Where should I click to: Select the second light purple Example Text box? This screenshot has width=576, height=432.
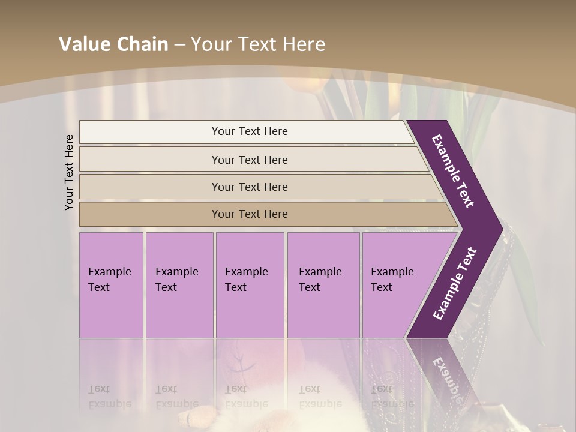[x=179, y=285]
